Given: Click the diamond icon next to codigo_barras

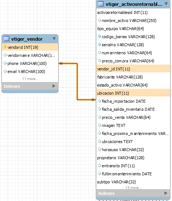Looking at the screenshot, I should coord(99,36).
